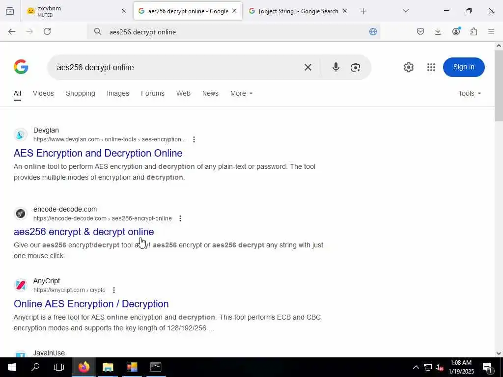The width and height of the screenshot is (503, 377).
Task: Switch to the zxcvbnm muted tab
Action: (71, 11)
